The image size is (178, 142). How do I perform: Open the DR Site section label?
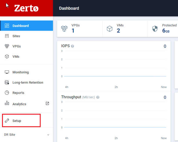(x=10, y=135)
